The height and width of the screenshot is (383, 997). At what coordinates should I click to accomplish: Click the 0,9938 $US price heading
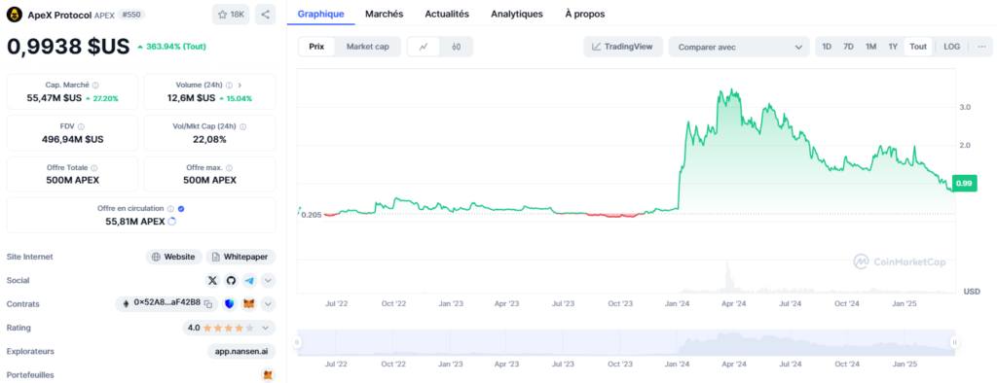click(68, 46)
